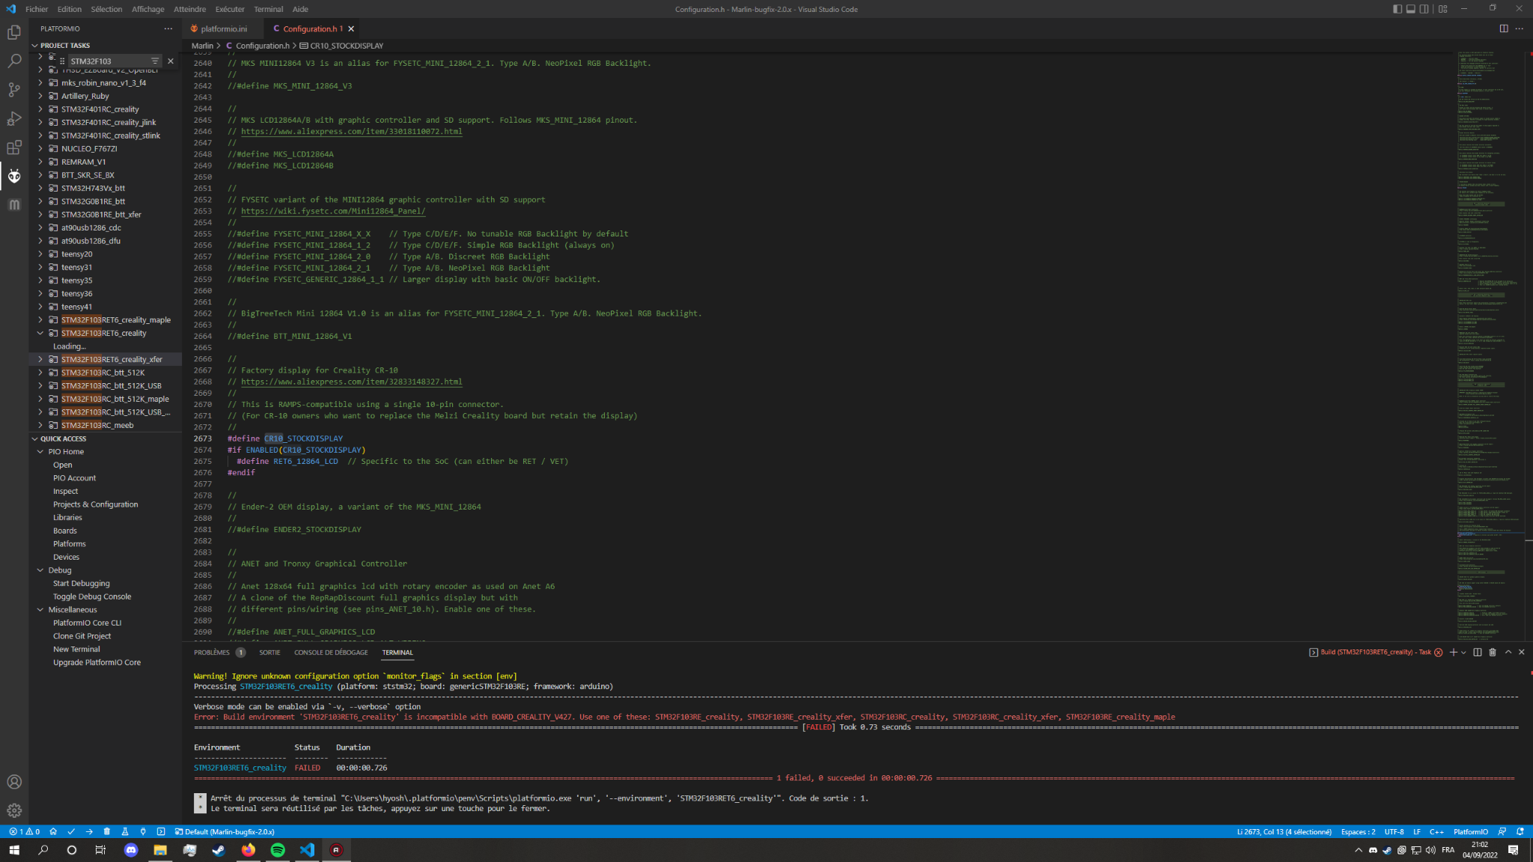Clear the task filter with X button
This screenshot has height=862, width=1533.
pos(171,61)
